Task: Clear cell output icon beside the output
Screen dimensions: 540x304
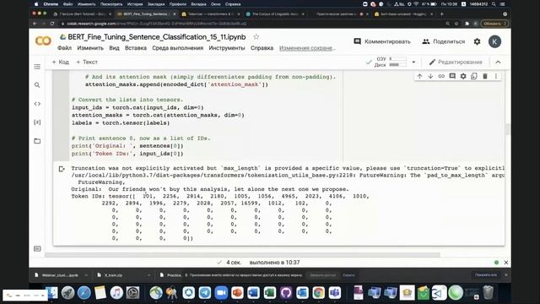Action: tap(62, 169)
